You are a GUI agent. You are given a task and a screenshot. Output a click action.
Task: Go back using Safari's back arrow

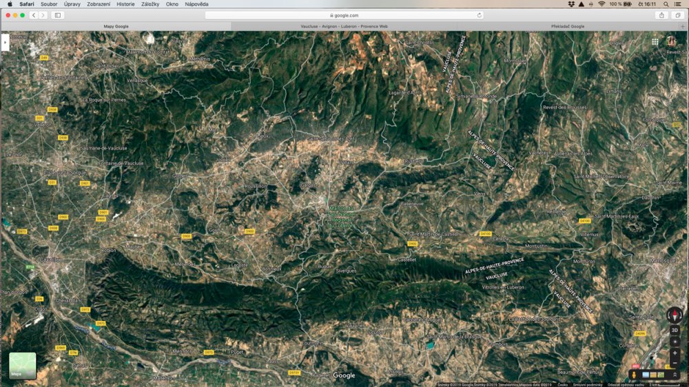coord(34,15)
